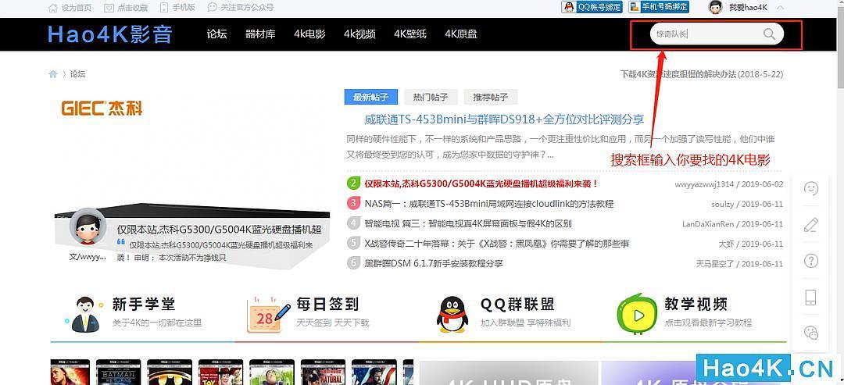Open the 4k视频 navigation item
Viewport: 844px width, 385px height.
click(359, 34)
